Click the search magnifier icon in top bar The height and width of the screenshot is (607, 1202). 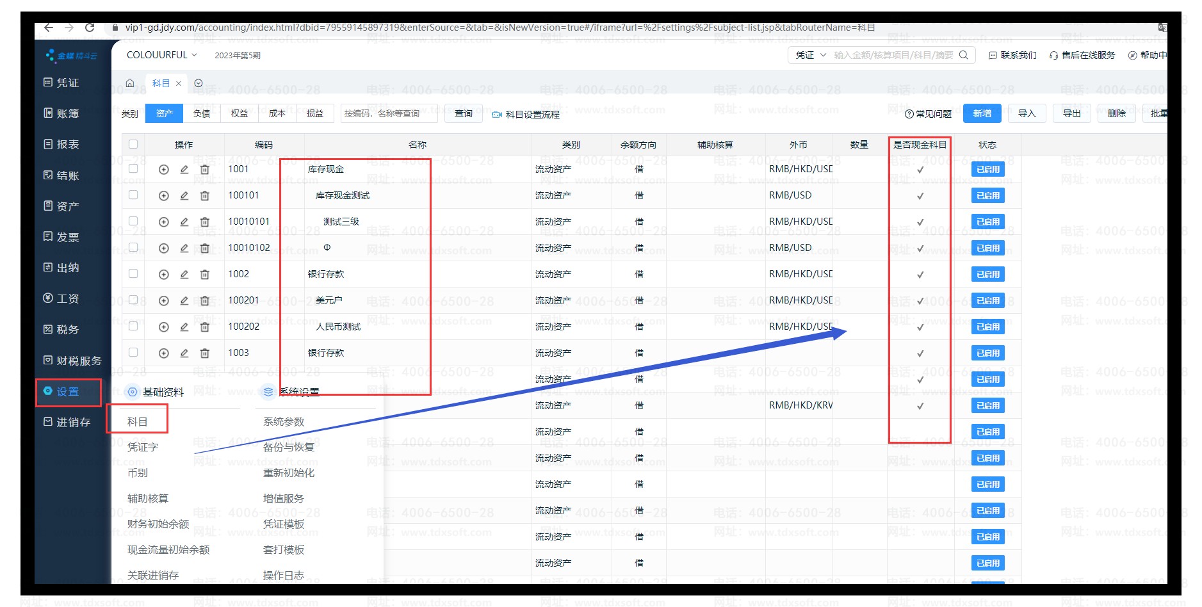pos(963,55)
